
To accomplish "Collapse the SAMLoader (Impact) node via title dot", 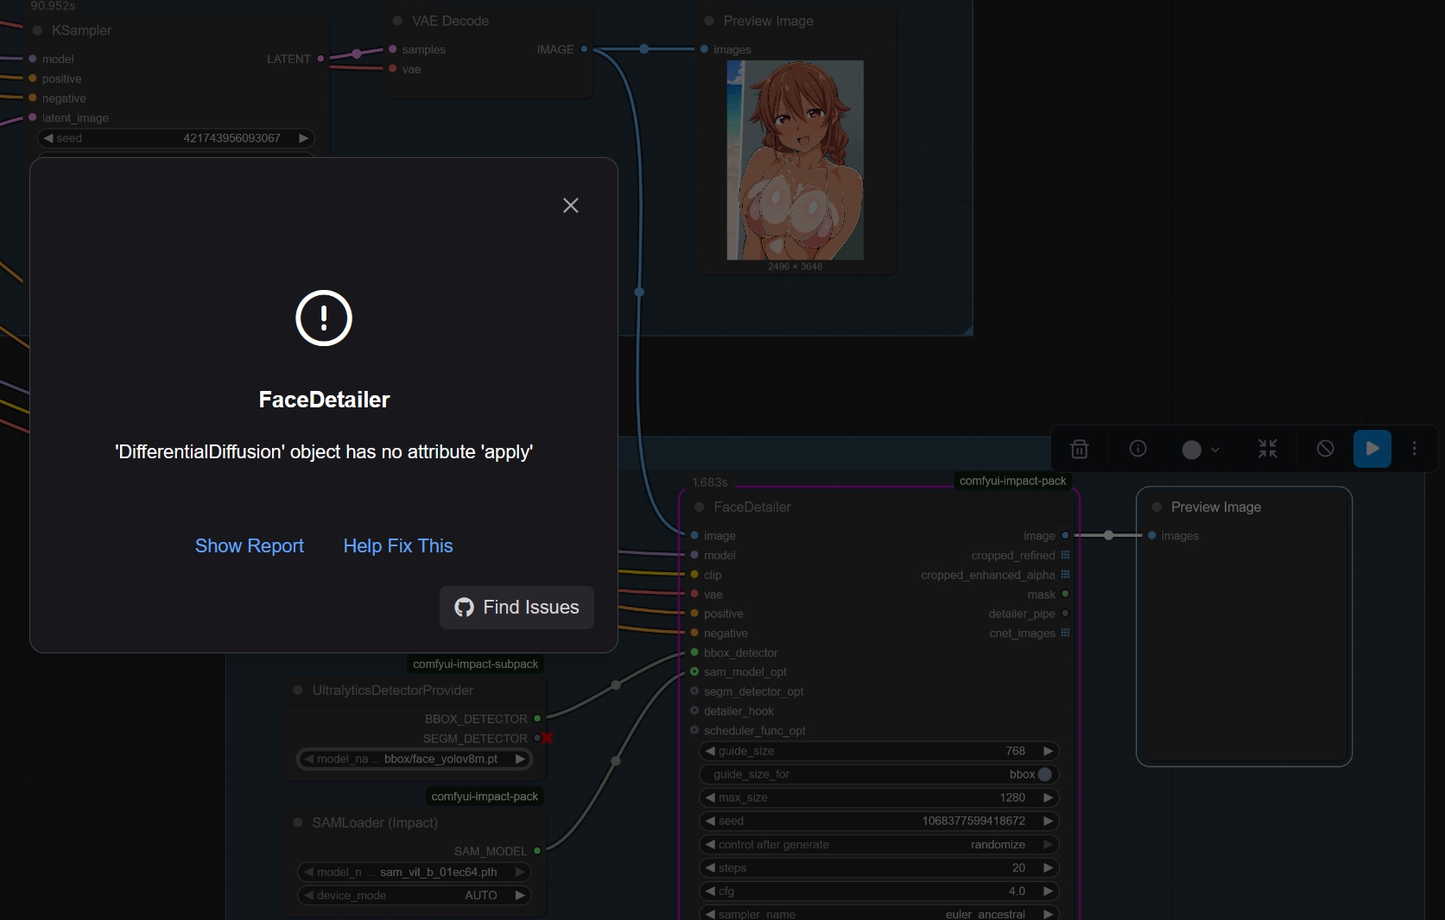I will (298, 823).
